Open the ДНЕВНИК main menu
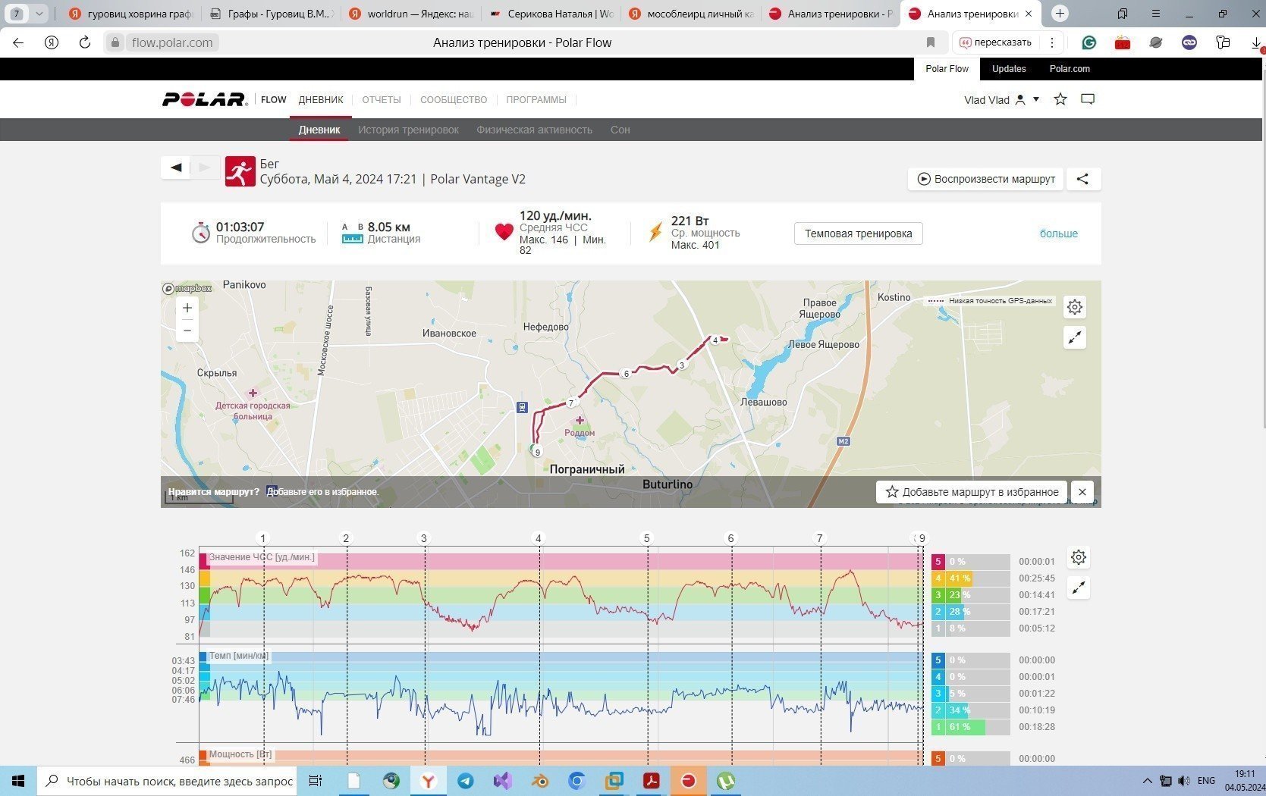 tap(321, 99)
